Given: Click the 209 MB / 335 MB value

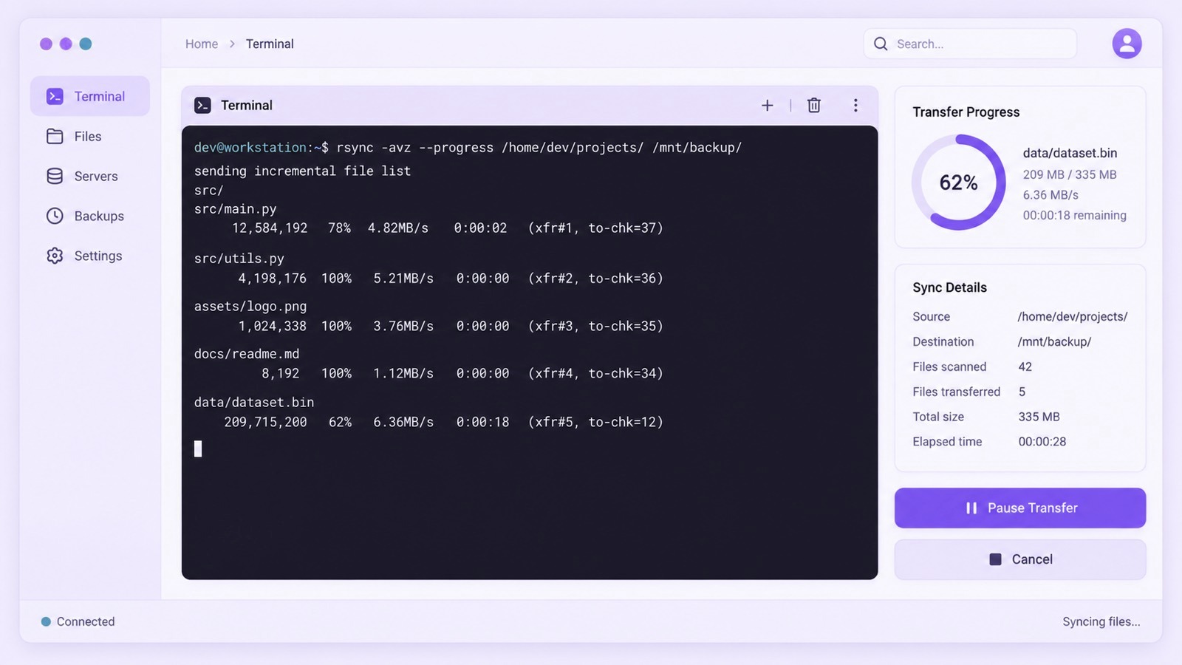Looking at the screenshot, I should (1069, 174).
